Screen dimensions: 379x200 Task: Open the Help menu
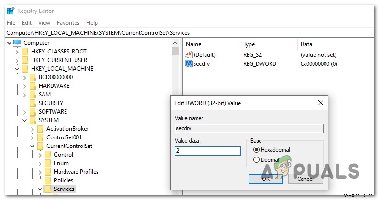click(92, 23)
